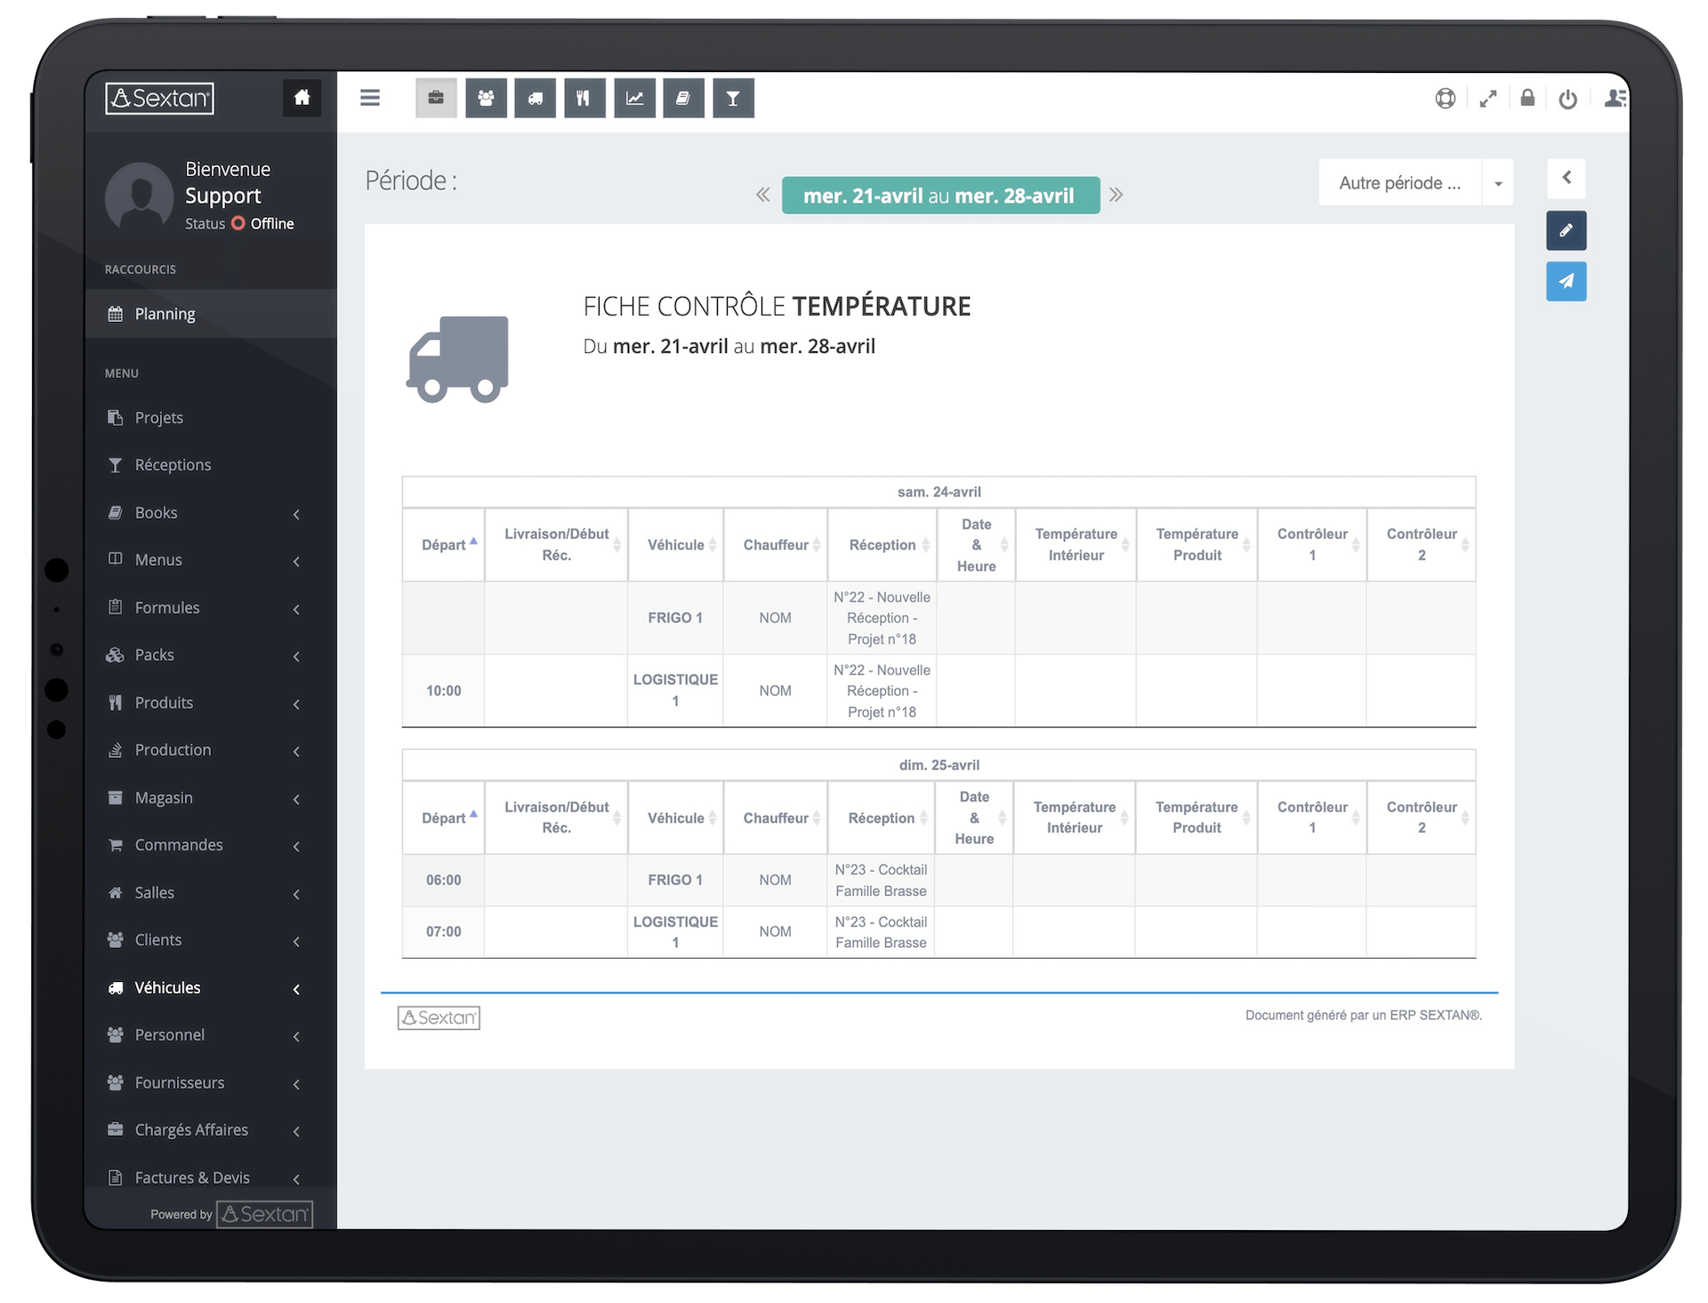This screenshot has height=1303, width=1708.
Task: Select the truck icon in the top toolbar
Action: pyautogui.click(x=536, y=98)
